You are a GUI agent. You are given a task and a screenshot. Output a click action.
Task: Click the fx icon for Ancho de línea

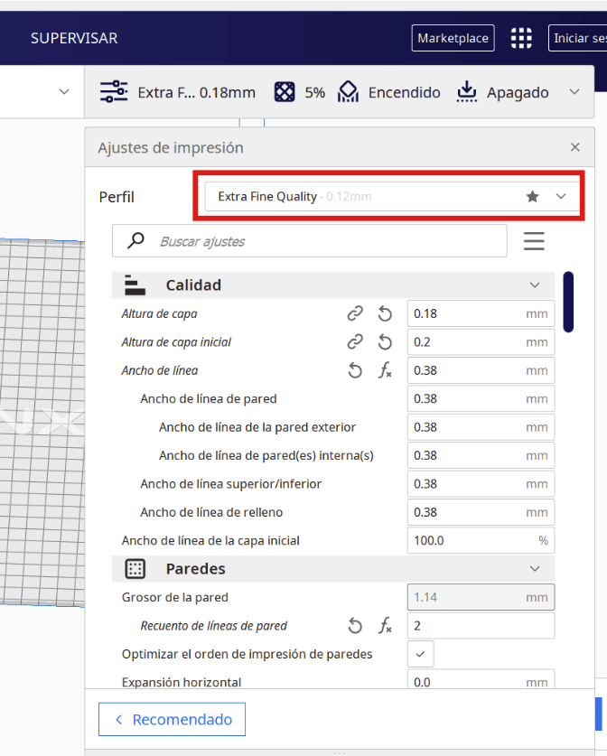click(385, 370)
